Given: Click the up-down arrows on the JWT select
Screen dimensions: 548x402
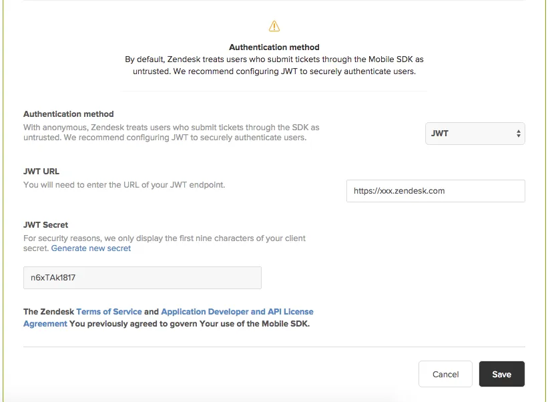Looking at the screenshot, I should coord(518,134).
